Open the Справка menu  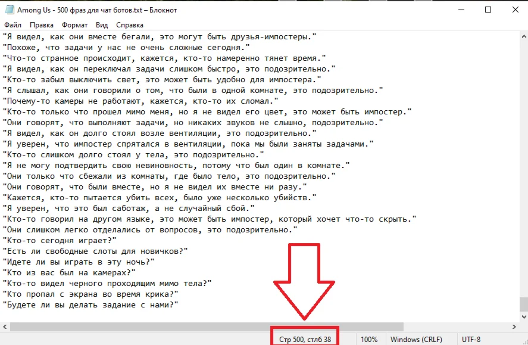pos(130,25)
